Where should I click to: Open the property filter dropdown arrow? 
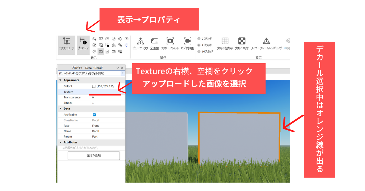pos(123,73)
